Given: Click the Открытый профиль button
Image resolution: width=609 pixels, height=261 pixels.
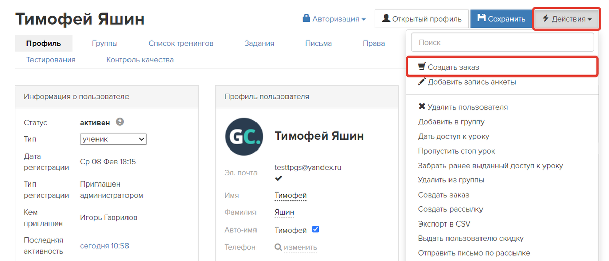Looking at the screenshot, I should [x=422, y=19].
